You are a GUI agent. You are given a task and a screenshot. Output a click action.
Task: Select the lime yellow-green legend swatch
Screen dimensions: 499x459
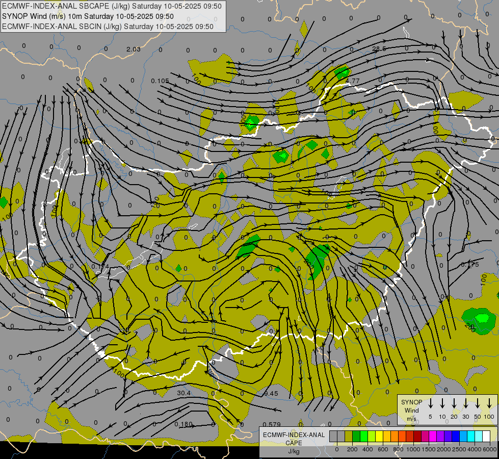(372, 437)
